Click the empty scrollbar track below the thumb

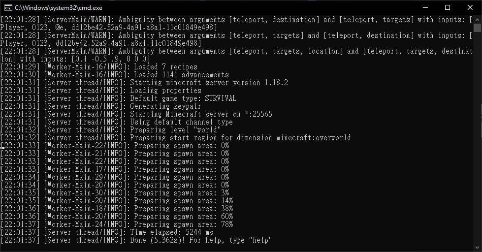tap(478, 138)
